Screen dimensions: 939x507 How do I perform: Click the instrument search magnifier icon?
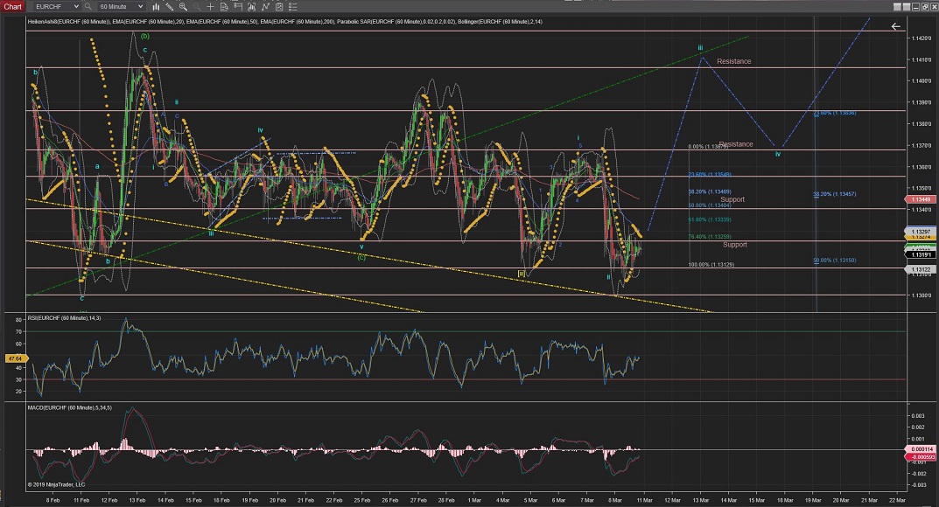(x=88, y=7)
